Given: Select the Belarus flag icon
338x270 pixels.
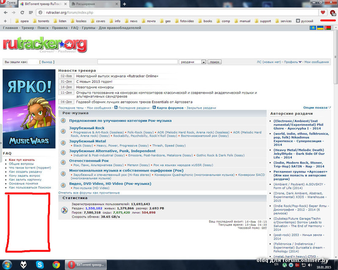Looking at the screenshot, I should [327, 28].
